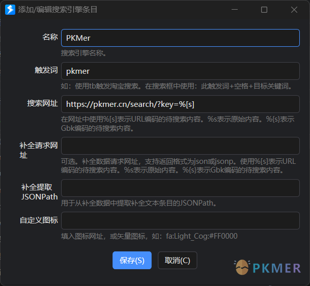Click the empty 自定义图标 input field

180,220
